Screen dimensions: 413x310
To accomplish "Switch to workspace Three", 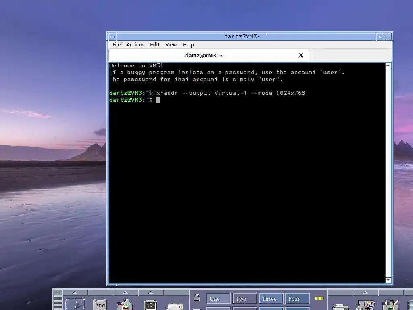I will coord(271,299).
